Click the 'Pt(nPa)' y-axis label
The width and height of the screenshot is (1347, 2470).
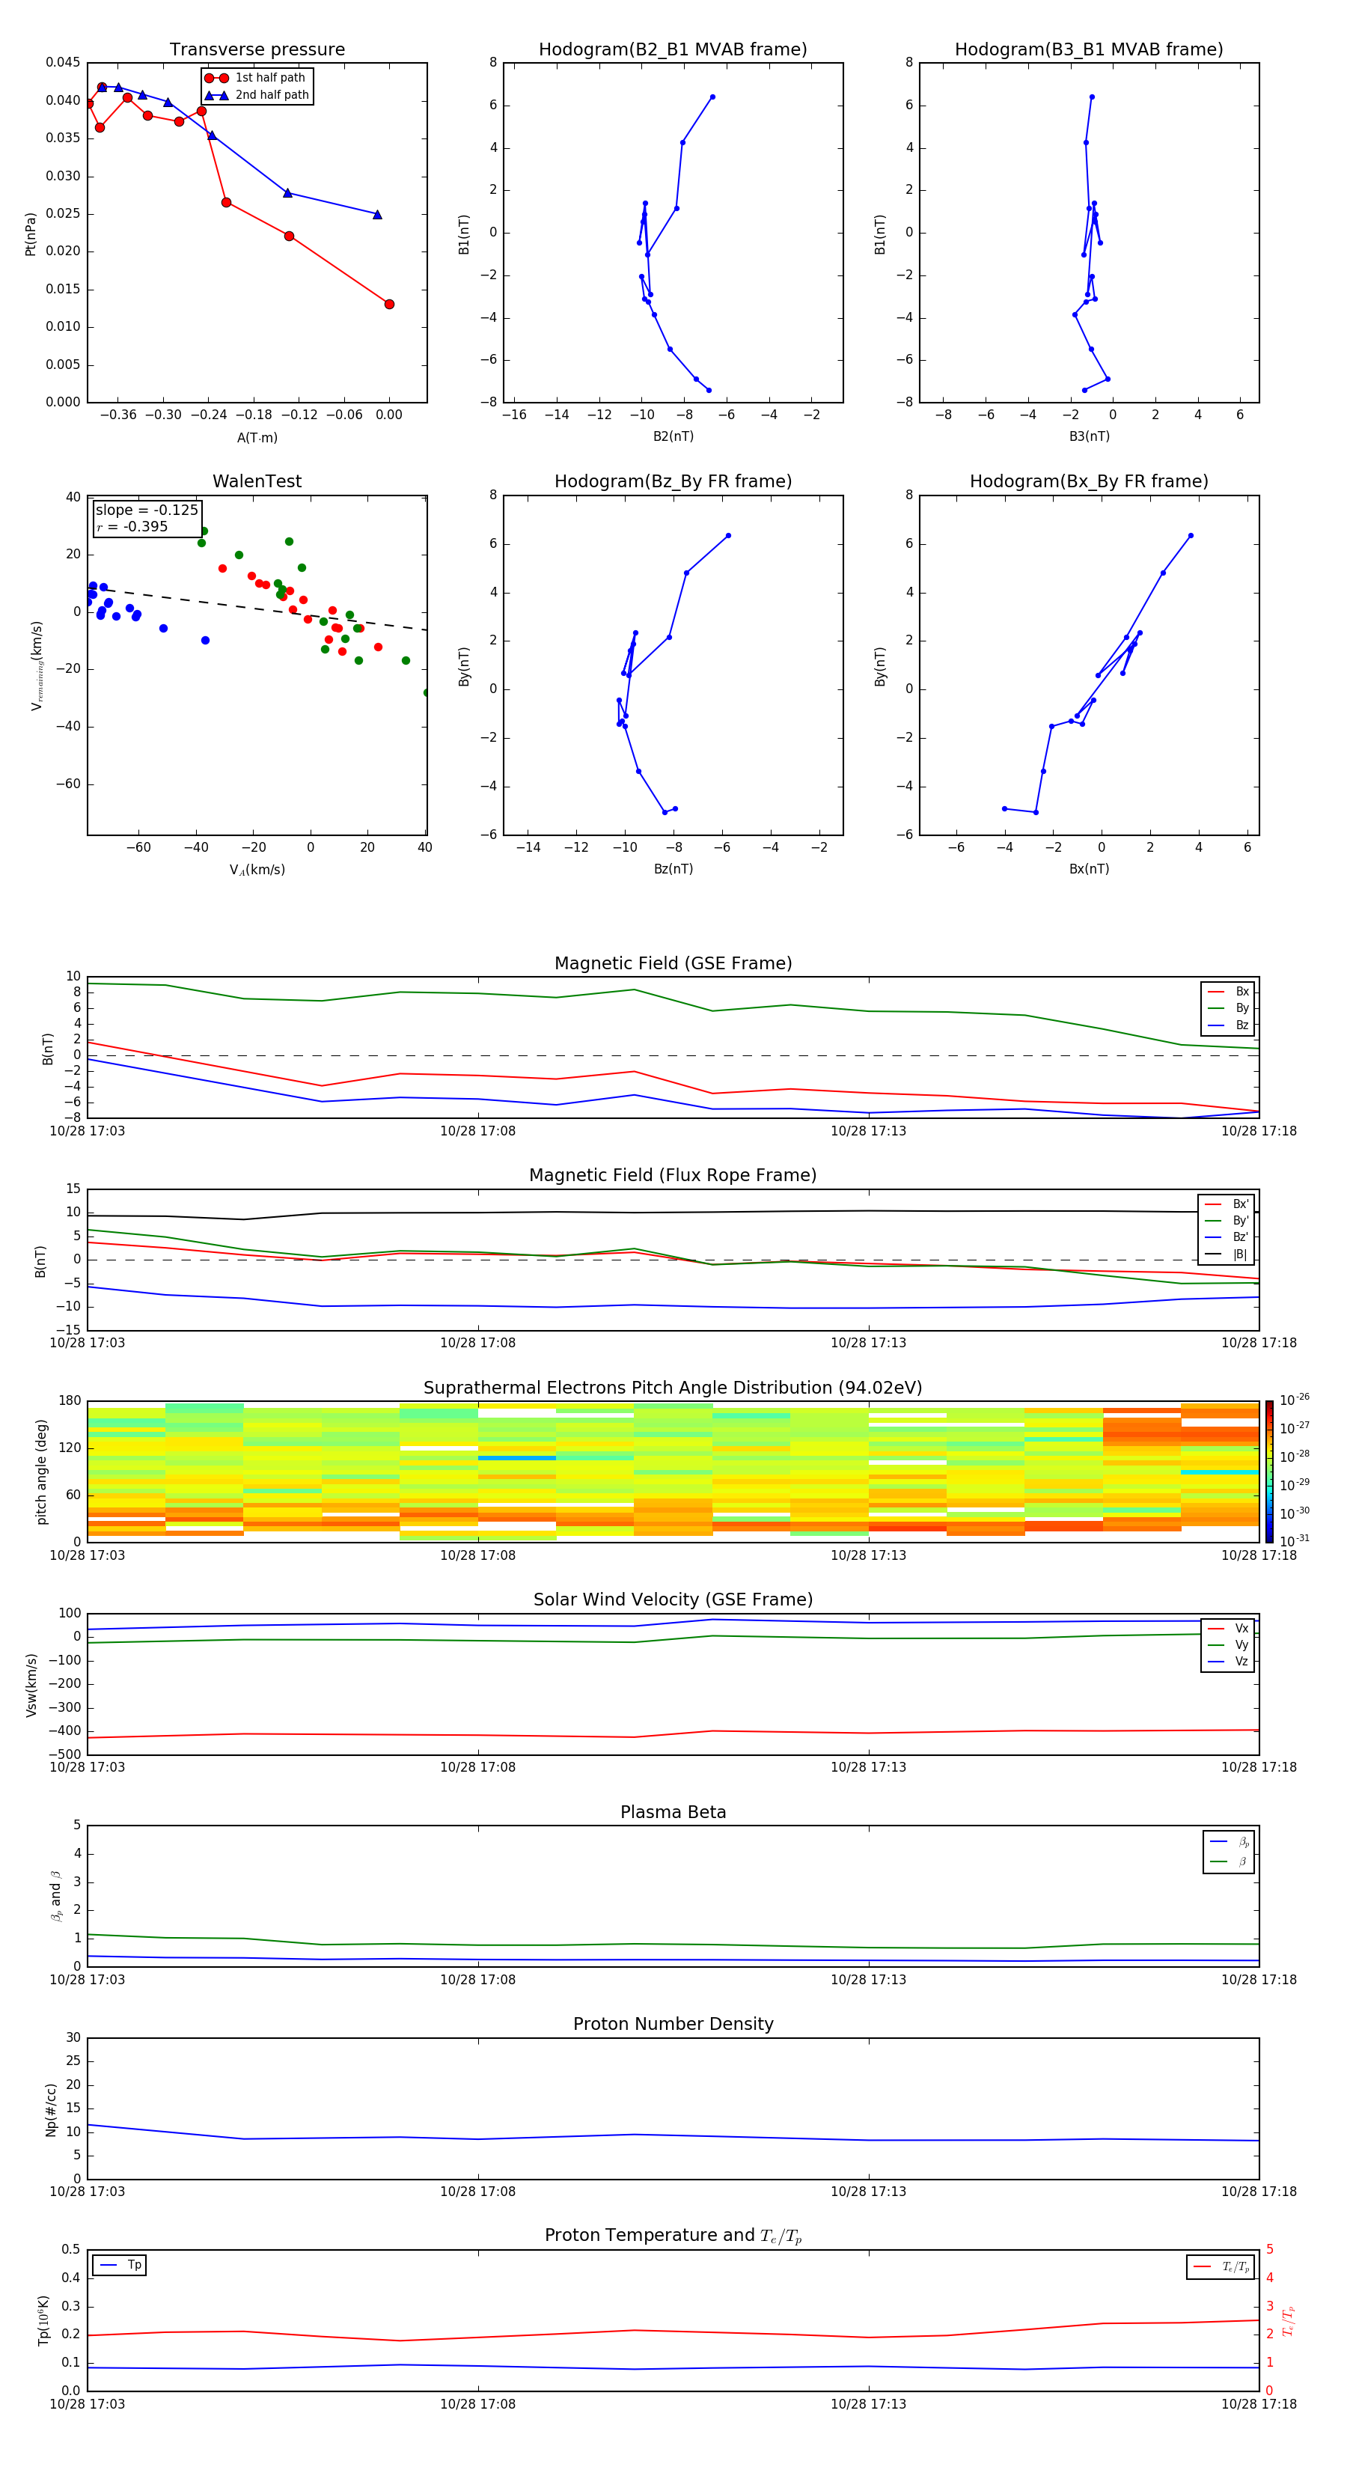point(31,234)
